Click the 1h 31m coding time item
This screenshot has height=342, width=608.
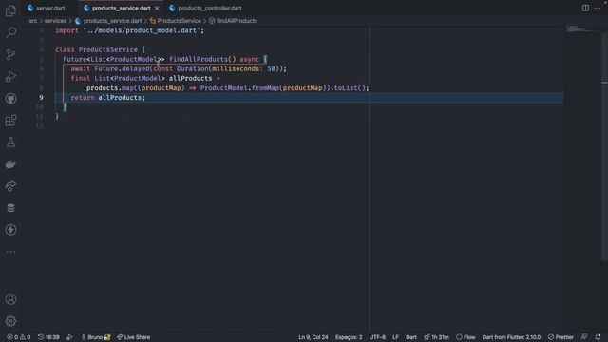click(436, 337)
